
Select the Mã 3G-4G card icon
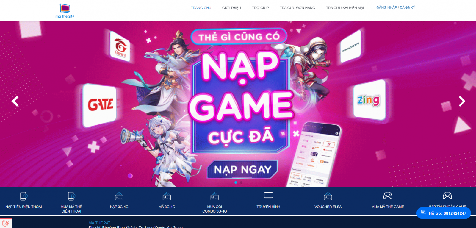167,196
